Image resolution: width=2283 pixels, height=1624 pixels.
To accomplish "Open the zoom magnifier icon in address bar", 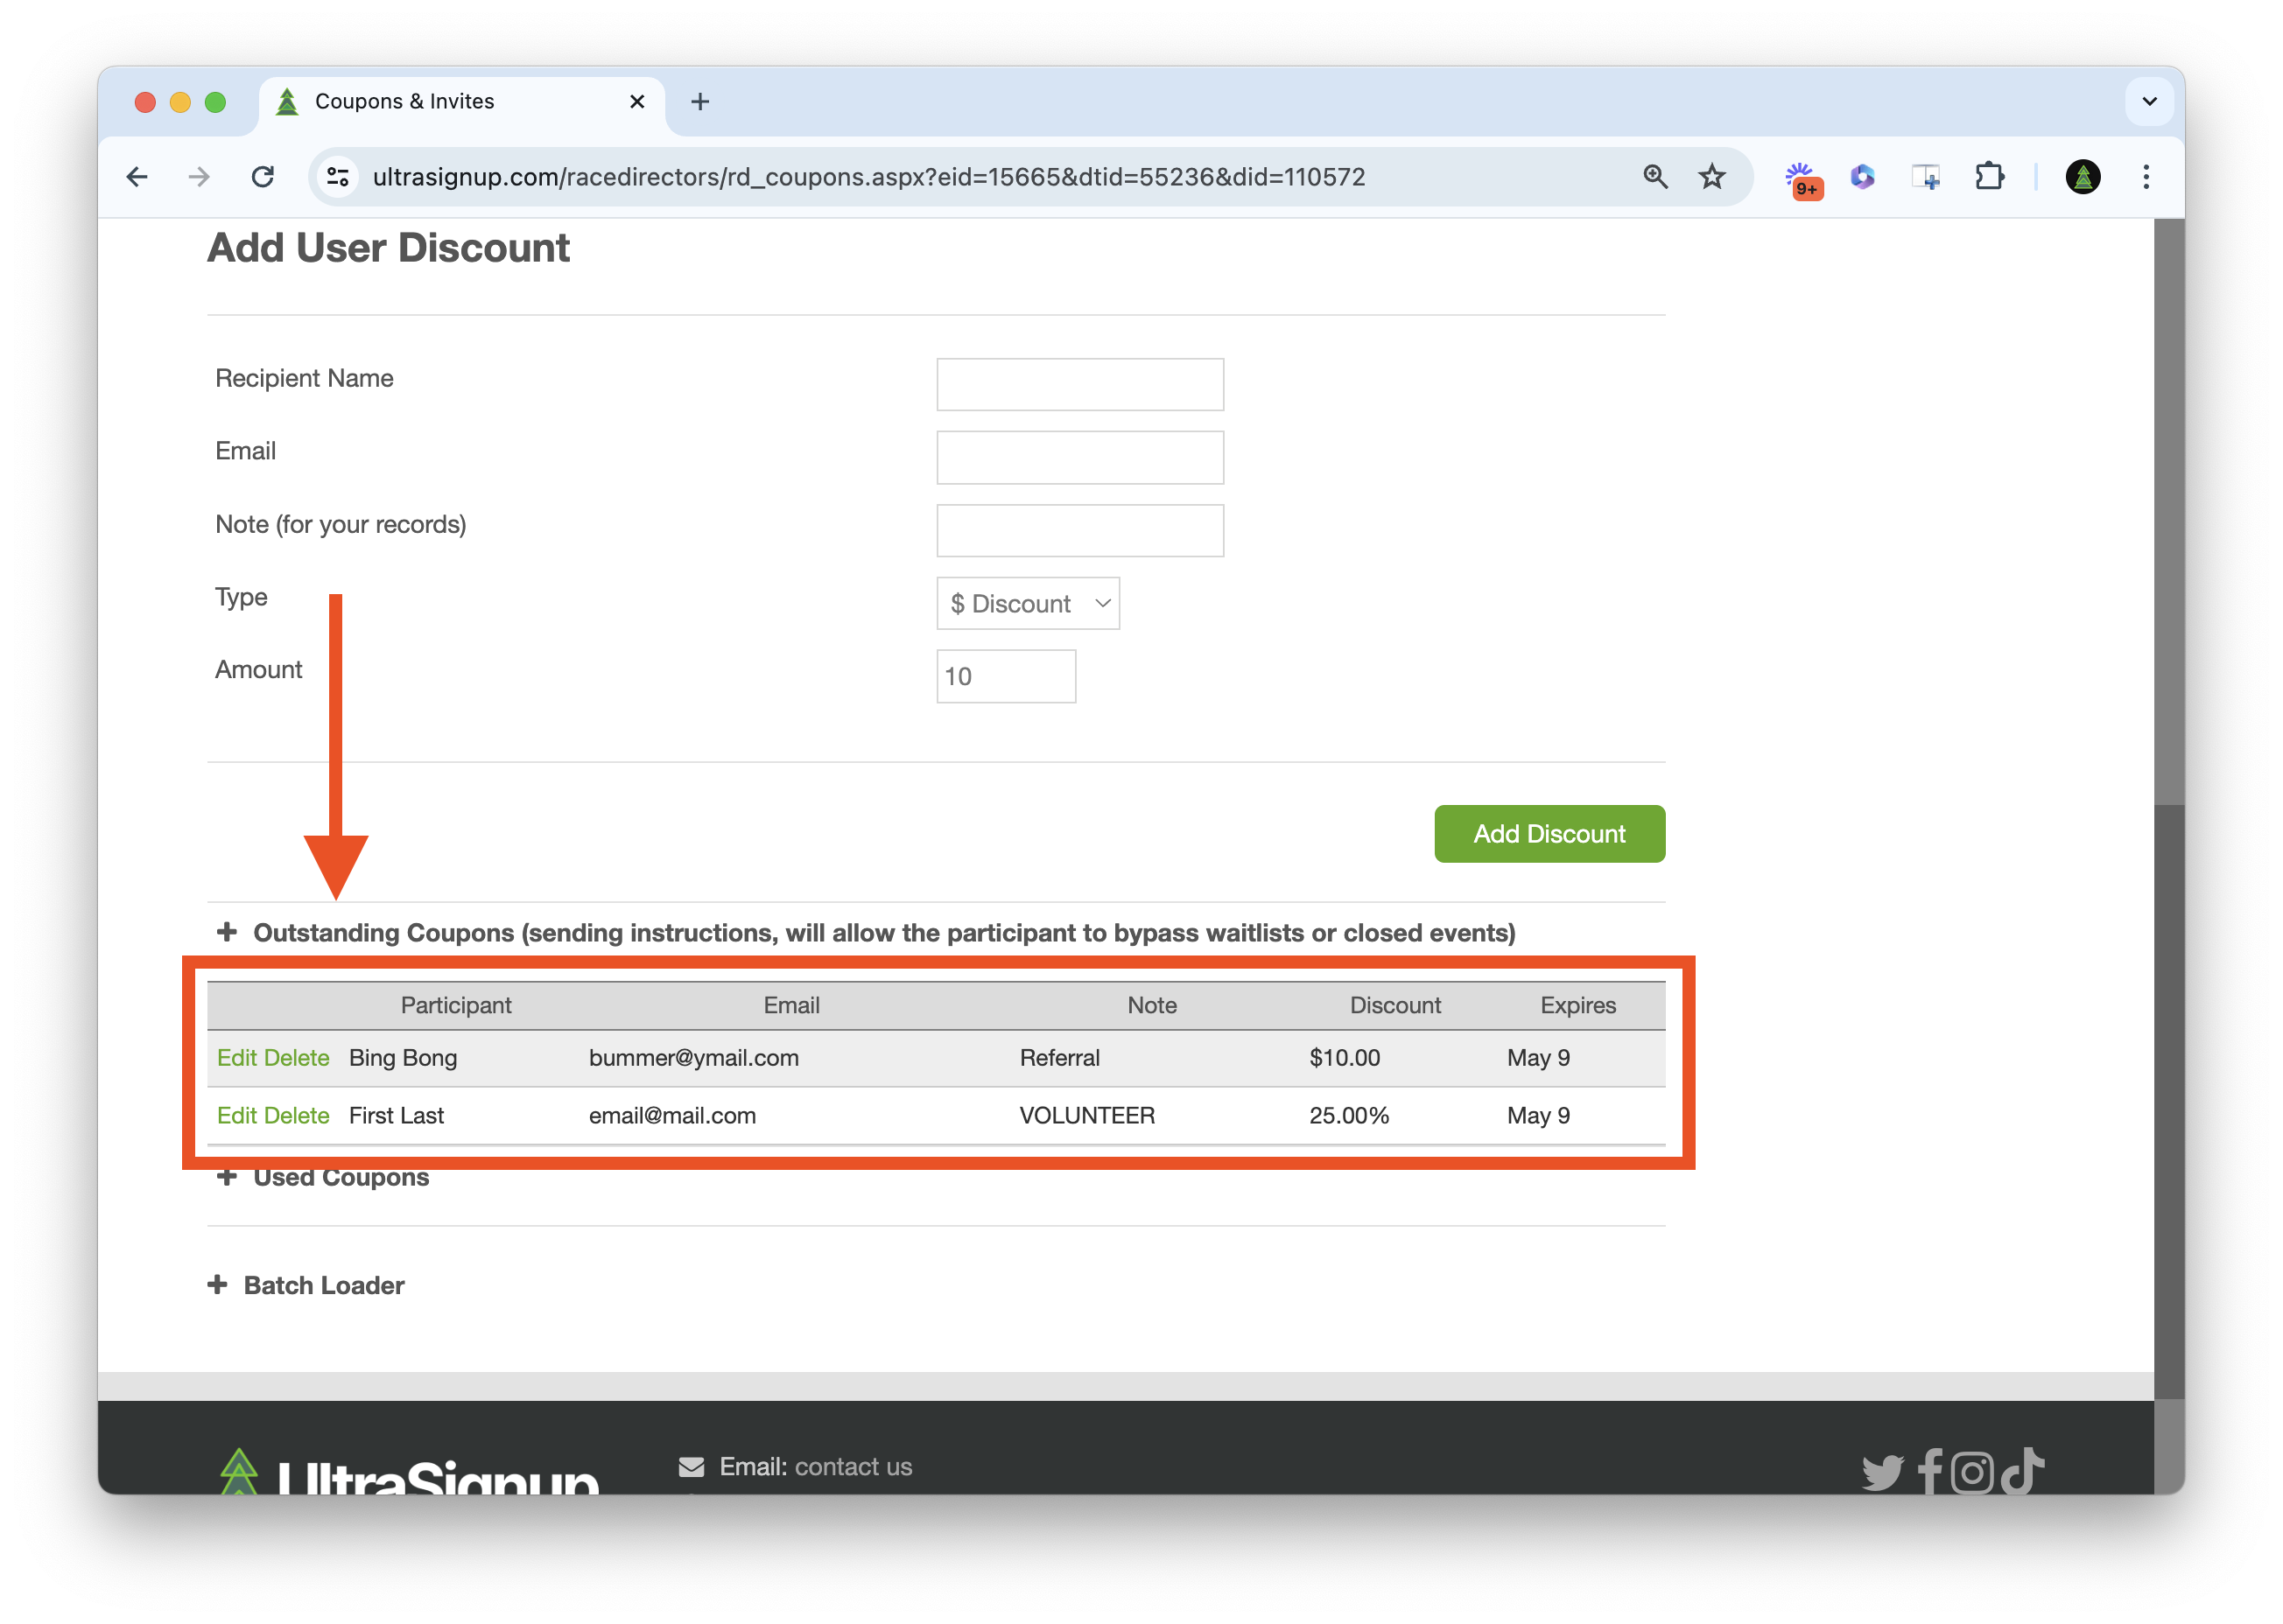I will (1654, 177).
